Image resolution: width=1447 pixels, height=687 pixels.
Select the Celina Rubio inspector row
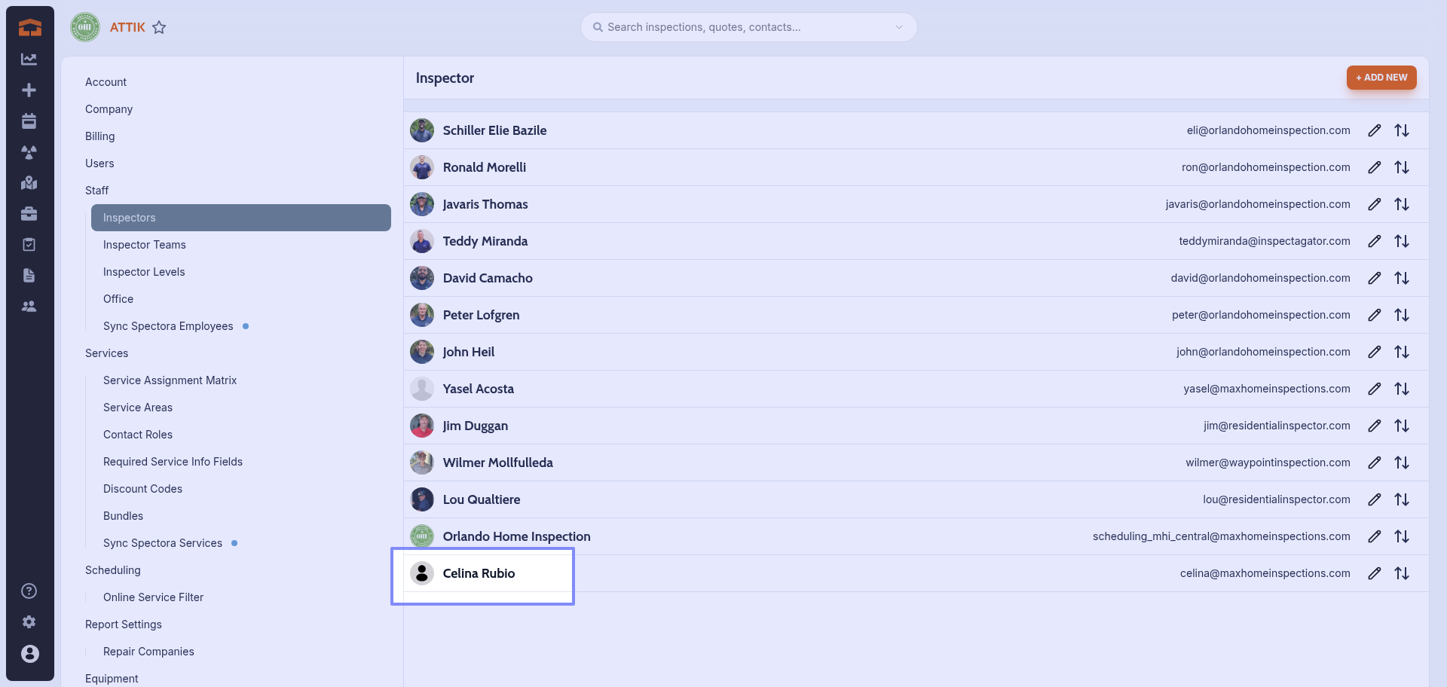point(479,573)
